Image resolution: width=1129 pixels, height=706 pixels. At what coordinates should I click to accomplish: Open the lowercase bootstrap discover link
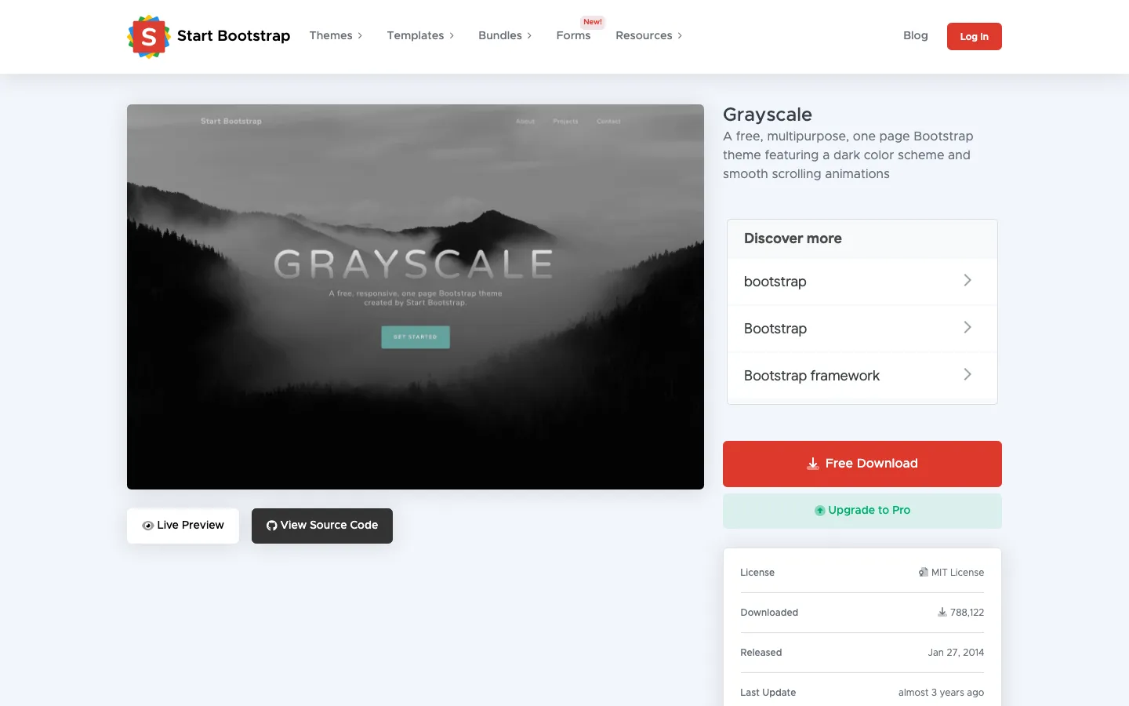tap(862, 282)
